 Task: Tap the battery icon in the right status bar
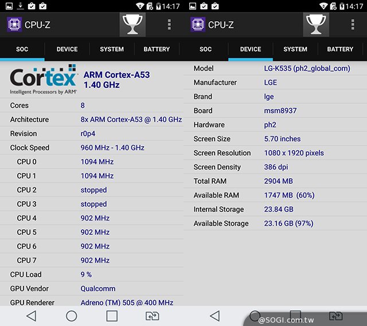[x=342, y=6]
